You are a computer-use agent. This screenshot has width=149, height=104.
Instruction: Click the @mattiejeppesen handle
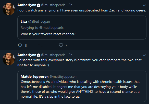click(63, 77)
